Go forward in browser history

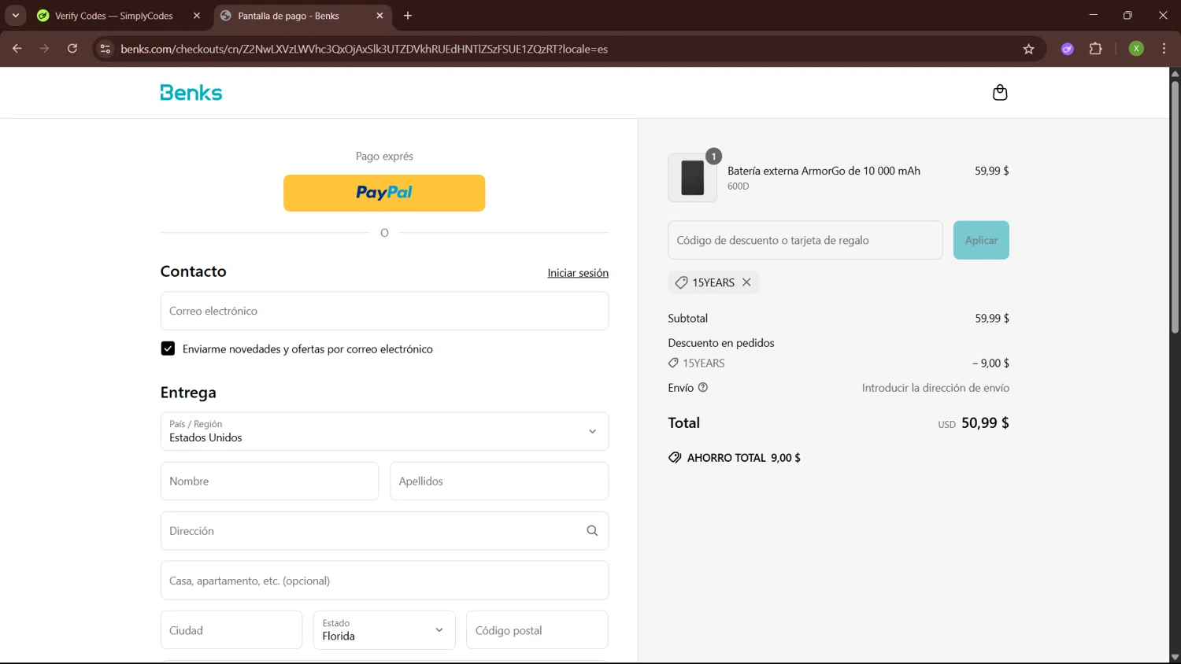tap(45, 49)
